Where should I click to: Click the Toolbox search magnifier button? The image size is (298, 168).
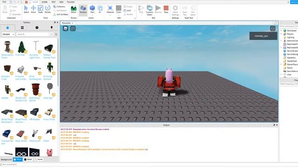pos(51,34)
